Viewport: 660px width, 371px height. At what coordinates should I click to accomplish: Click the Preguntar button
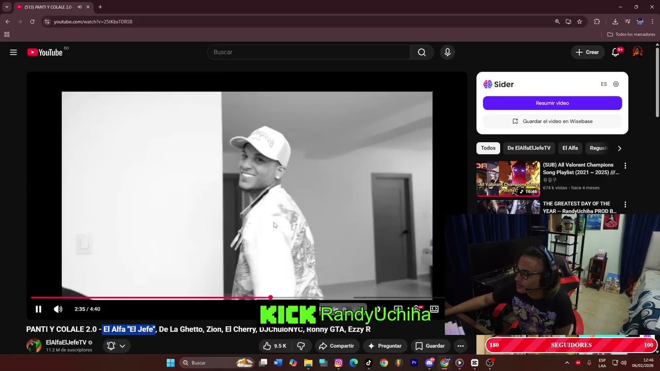(384, 346)
